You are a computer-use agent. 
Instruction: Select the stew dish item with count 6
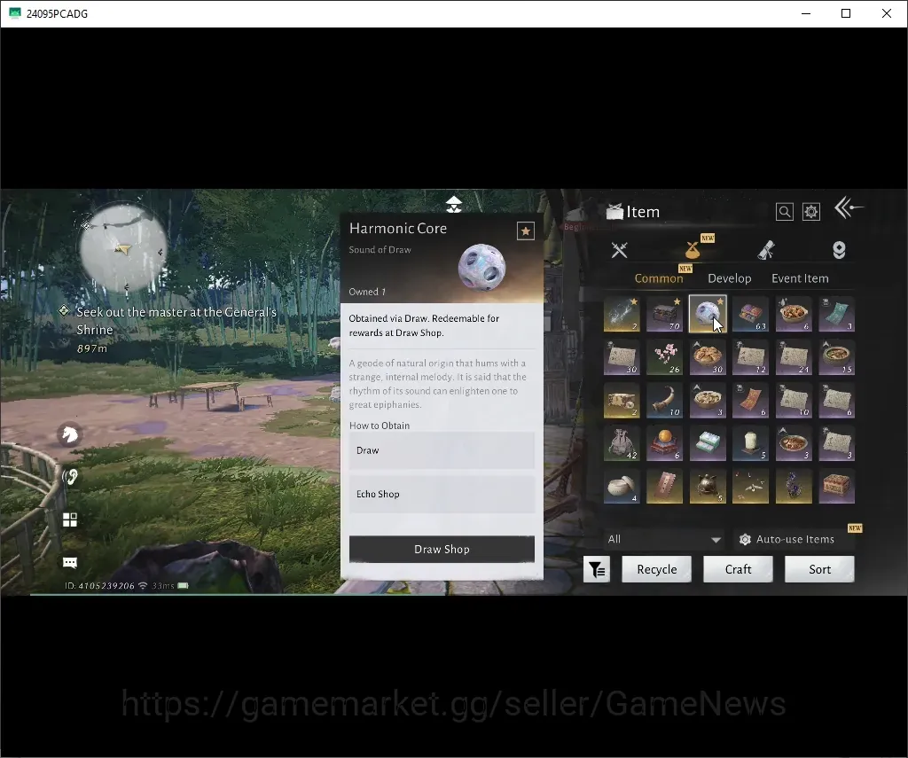[x=794, y=314]
